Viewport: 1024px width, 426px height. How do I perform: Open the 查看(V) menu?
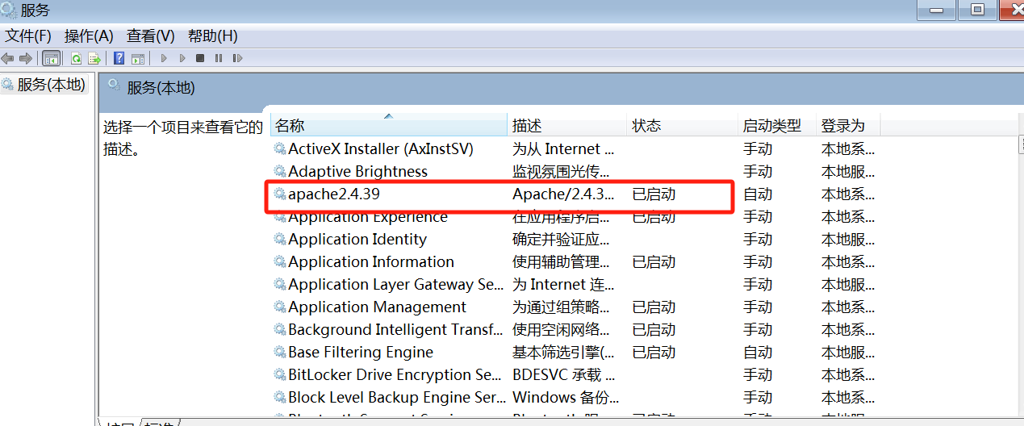click(x=151, y=35)
